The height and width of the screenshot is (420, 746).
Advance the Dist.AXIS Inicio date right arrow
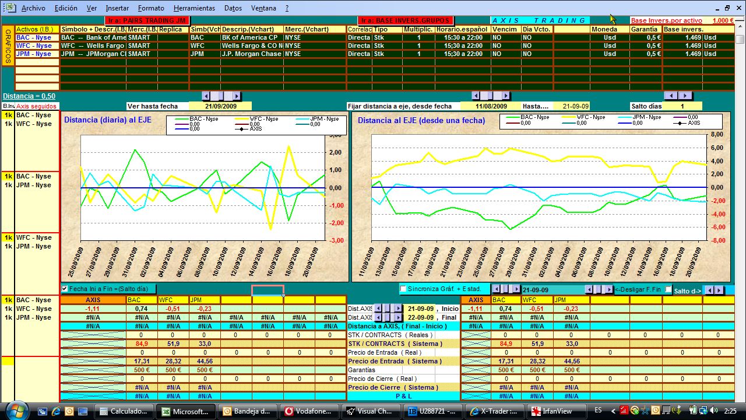(398, 309)
